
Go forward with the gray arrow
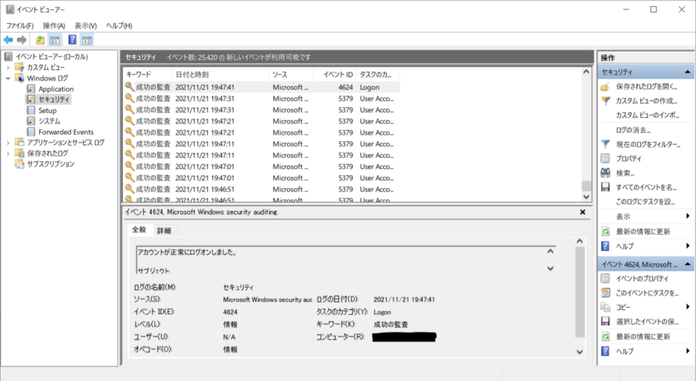point(22,40)
